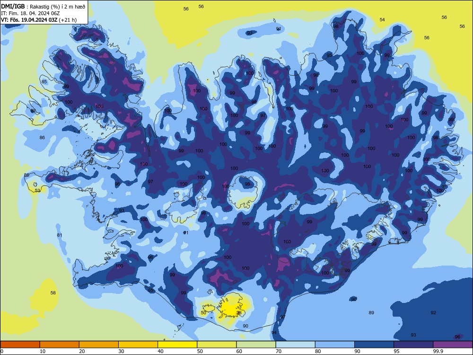
Task: Click the legend label 99.9
Action: 438,351
